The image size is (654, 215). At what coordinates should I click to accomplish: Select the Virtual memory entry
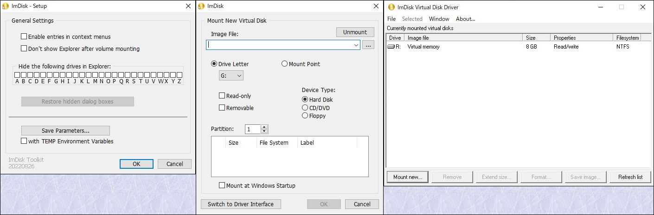(x=423, y=47)
